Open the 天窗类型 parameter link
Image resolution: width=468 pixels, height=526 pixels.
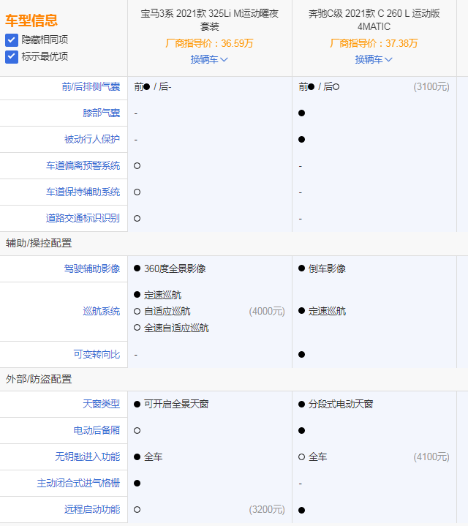pyautogui.click(x=101, y=404)
